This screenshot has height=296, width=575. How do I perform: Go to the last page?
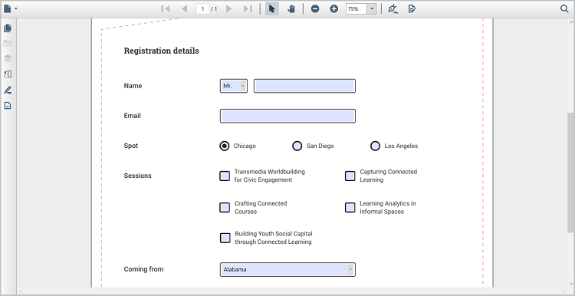[x=248, y=8]
